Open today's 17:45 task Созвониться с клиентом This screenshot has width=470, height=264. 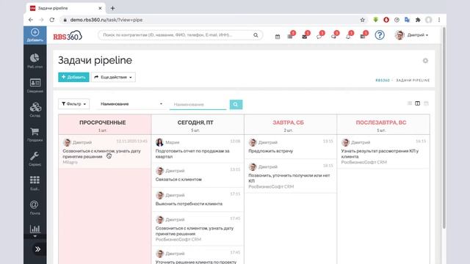194,231
